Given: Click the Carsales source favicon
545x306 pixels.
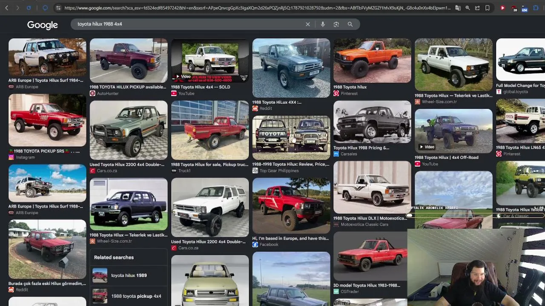Looking at the screenshot, I should 336,154.
